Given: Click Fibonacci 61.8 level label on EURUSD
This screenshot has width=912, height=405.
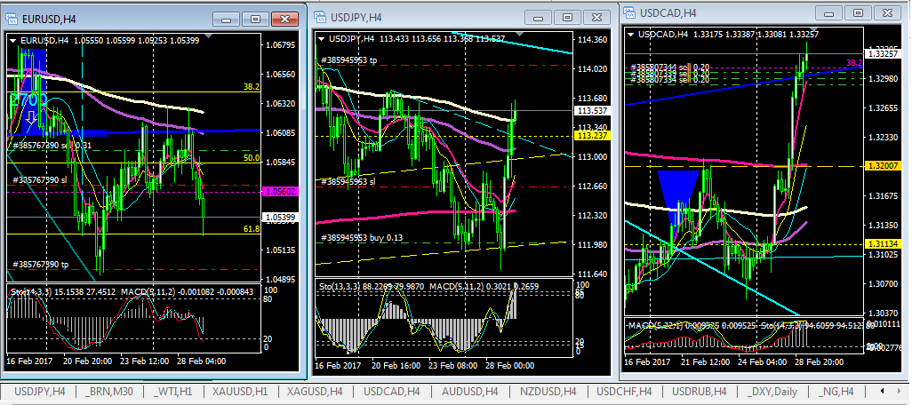Looking at the screenshot, I should click(x=252, y=229).
